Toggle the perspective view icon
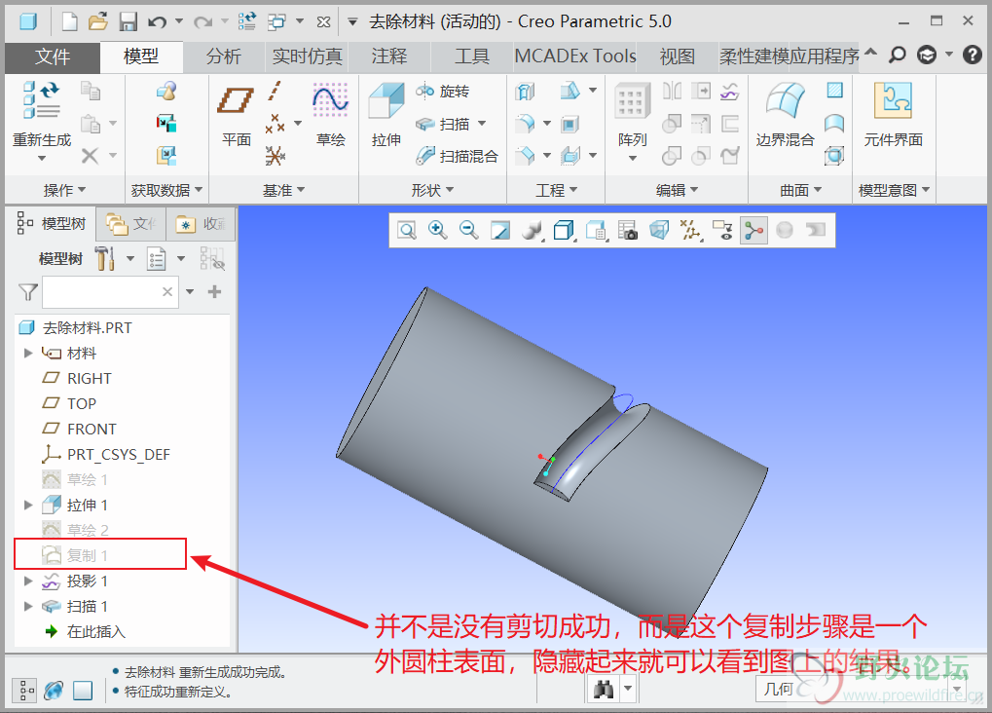 click(659, 230)
